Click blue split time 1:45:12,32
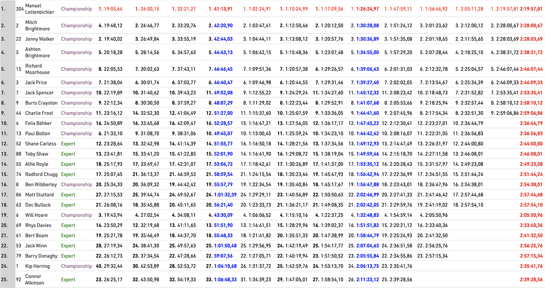The image size is (545, 288). 367,93
